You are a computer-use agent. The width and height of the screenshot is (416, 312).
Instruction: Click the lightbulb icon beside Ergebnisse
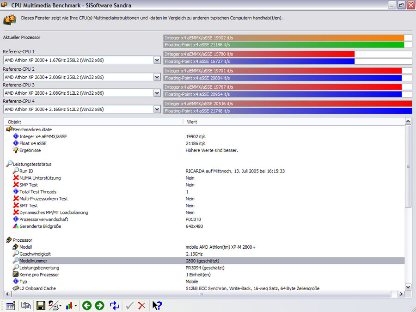point(16,150)
